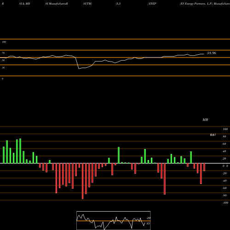The height and width of the screenshot is (230, 230).
Task: Click the 0.61 MR value label
Action: [213, 135]
